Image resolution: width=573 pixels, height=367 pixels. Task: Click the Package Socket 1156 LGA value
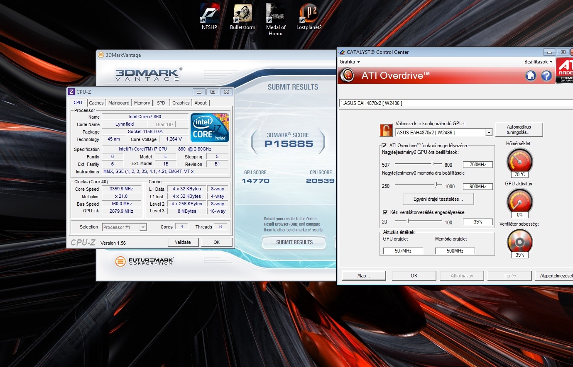click(x=145, y=131)
